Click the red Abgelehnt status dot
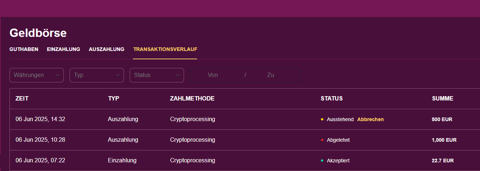Viewport: 480px width, 171px height. pos(322,140)
